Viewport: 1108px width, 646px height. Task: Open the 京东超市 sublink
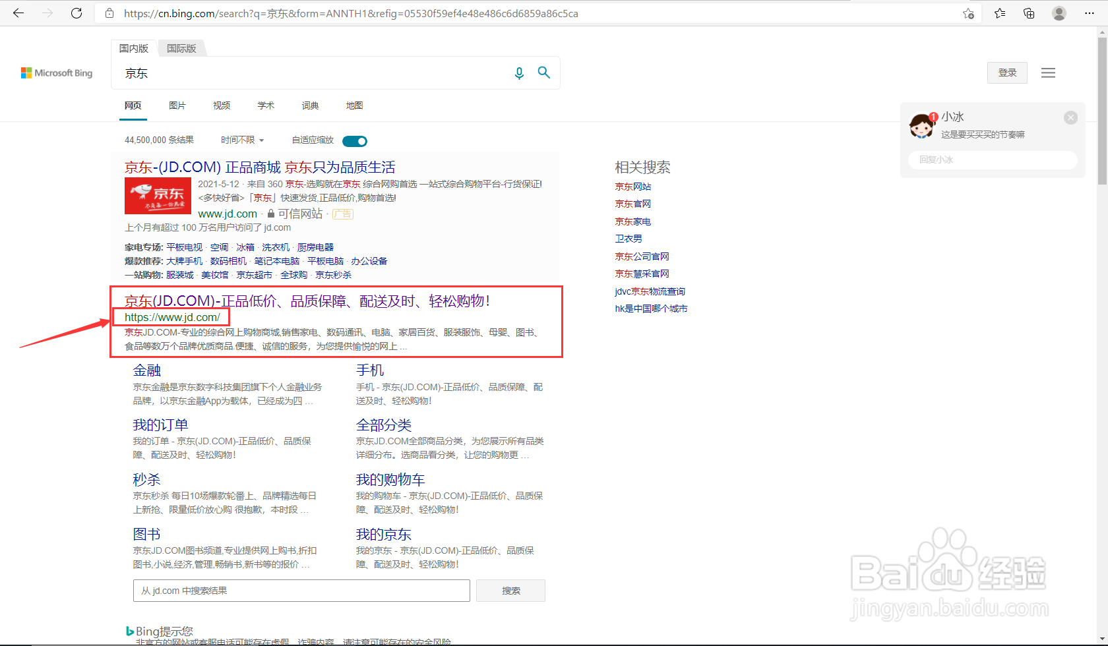click(255, 275)
